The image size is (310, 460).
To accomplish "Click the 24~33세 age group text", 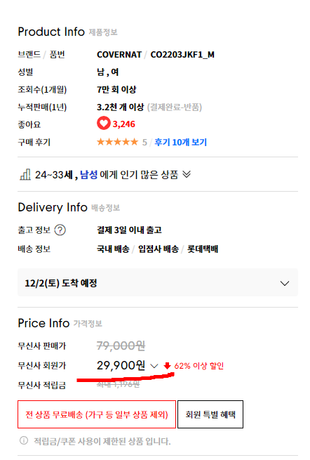I will click(54, 175).
